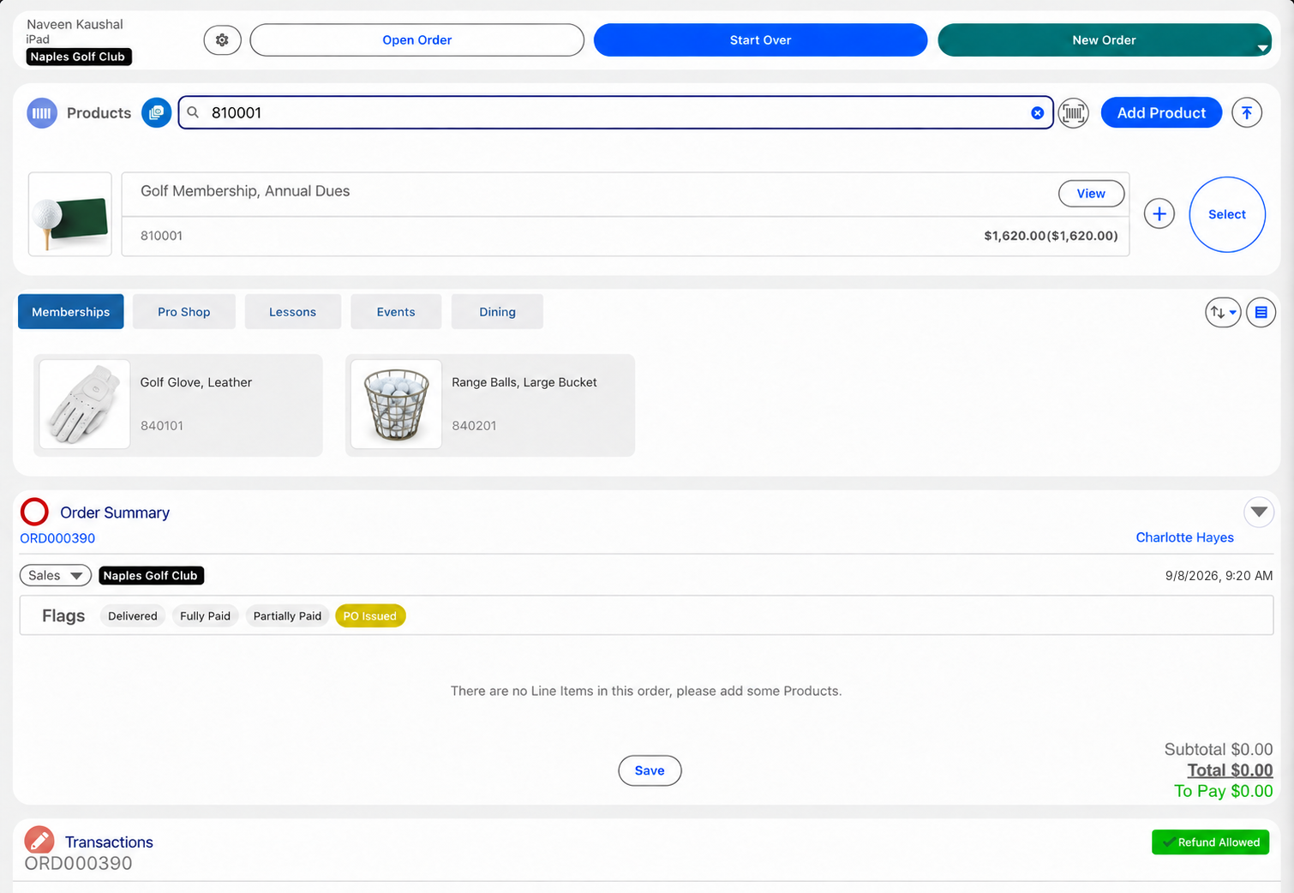Screen dimensions: 1294x893
Task: Click the order Total $0.00 text
Action: click(1230, 770)
